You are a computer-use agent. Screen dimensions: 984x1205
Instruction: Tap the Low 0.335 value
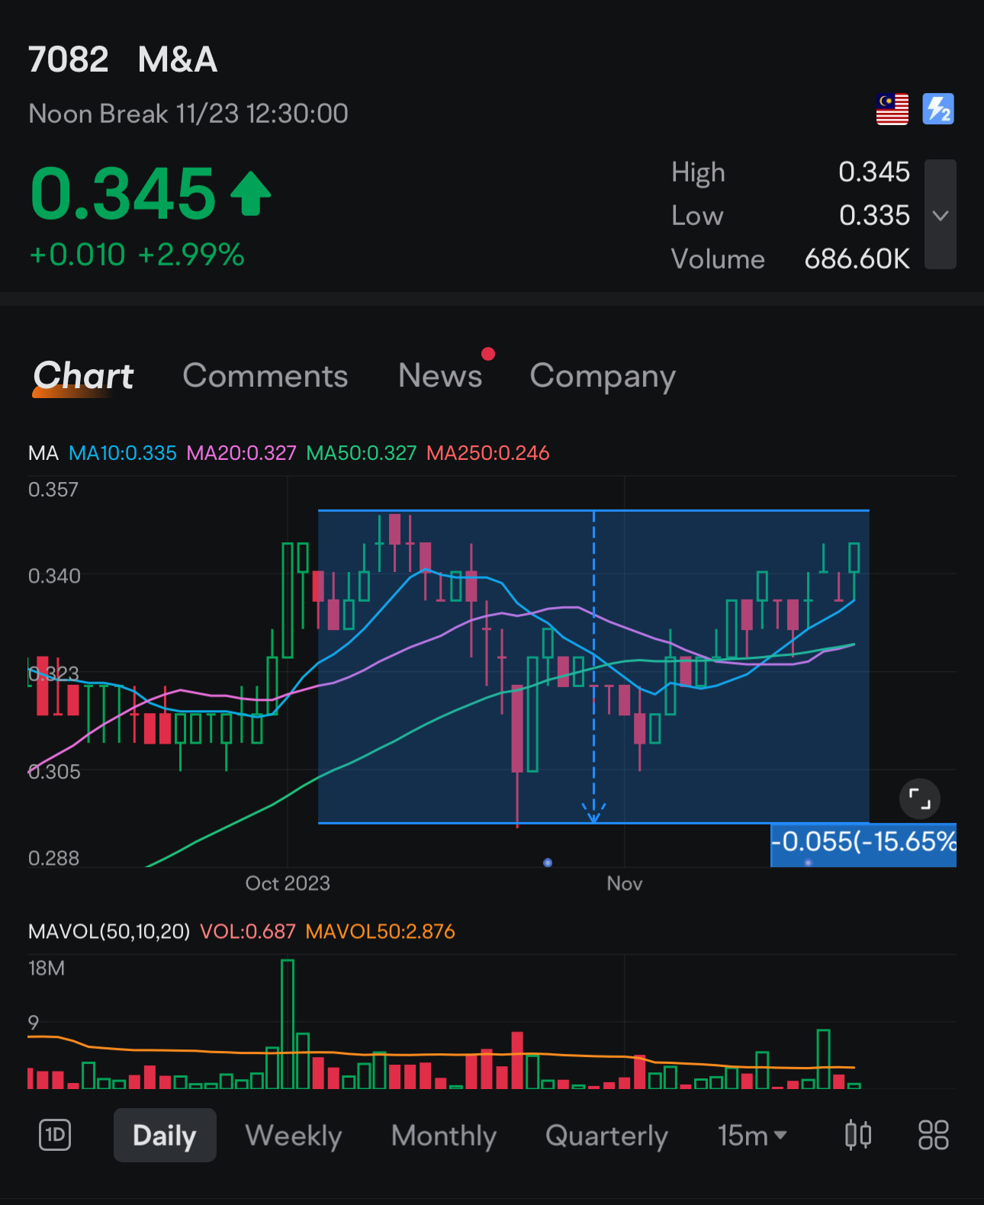point(874,216)
